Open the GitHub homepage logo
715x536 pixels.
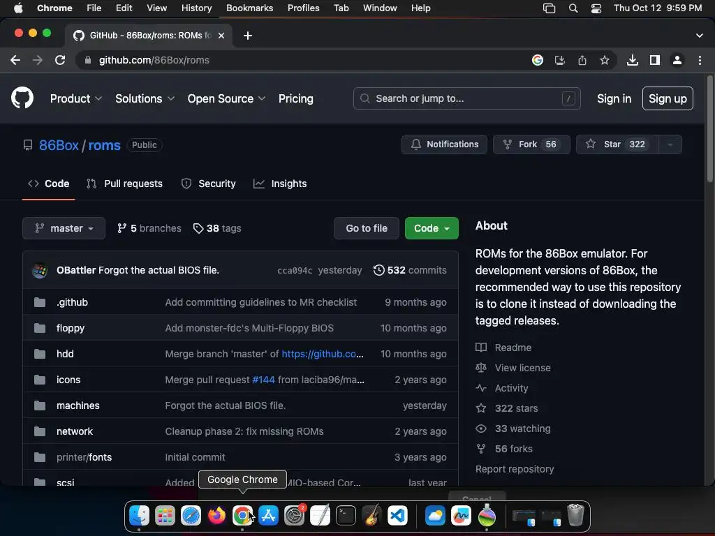pyautogui.click(x=22, y=98)
